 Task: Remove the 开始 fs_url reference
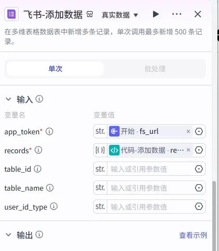(x=188, y=131)
